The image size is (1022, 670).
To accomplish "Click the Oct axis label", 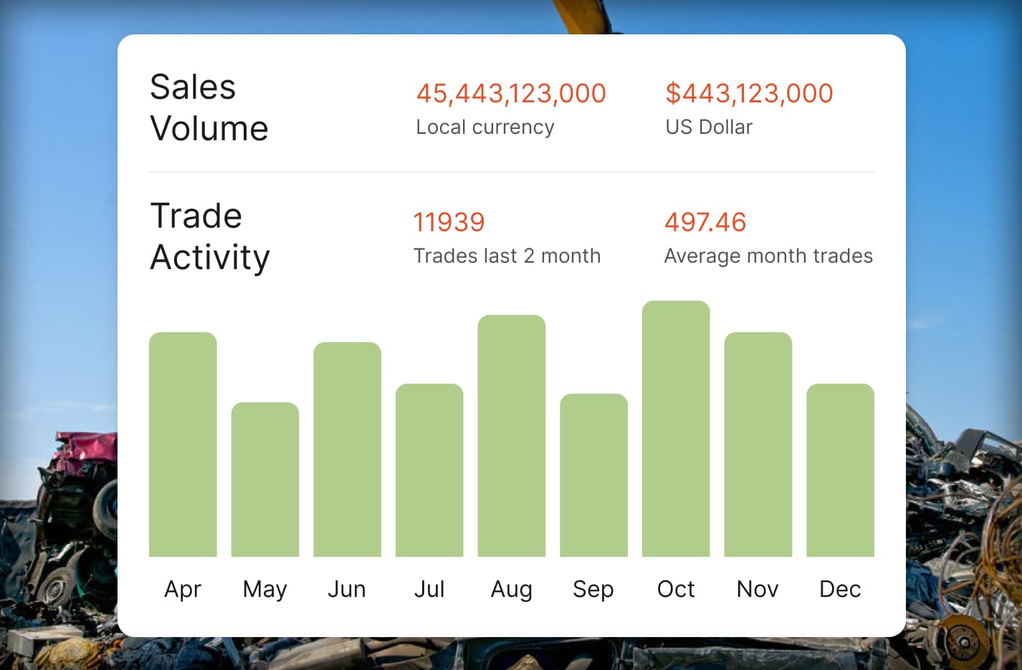I will point(676,589).
